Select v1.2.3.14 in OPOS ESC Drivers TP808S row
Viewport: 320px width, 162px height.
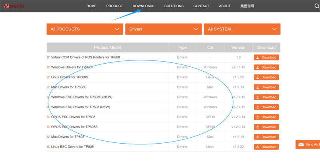(238, 127)
